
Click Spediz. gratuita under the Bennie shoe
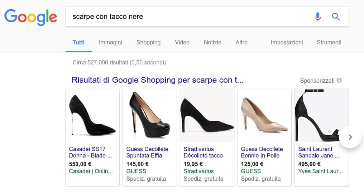[261, 179]
